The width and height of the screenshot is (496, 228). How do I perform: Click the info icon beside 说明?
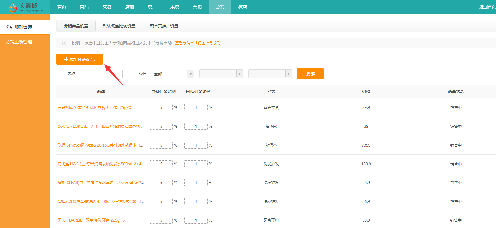pyautogui.click(x=64, y=43)
